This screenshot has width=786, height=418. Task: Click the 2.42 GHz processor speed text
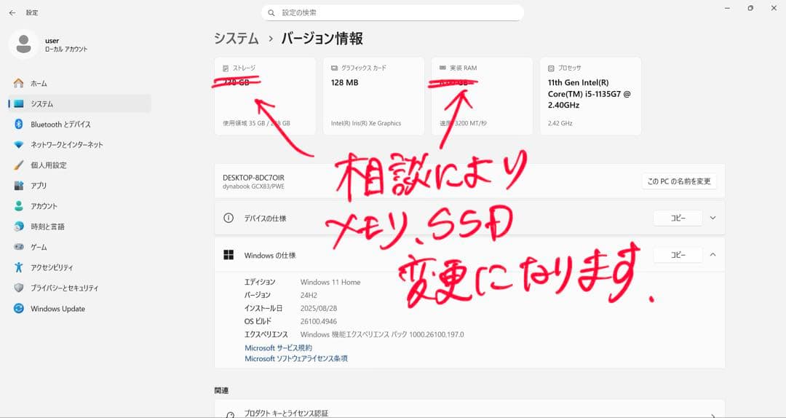[x=560, y=123]
